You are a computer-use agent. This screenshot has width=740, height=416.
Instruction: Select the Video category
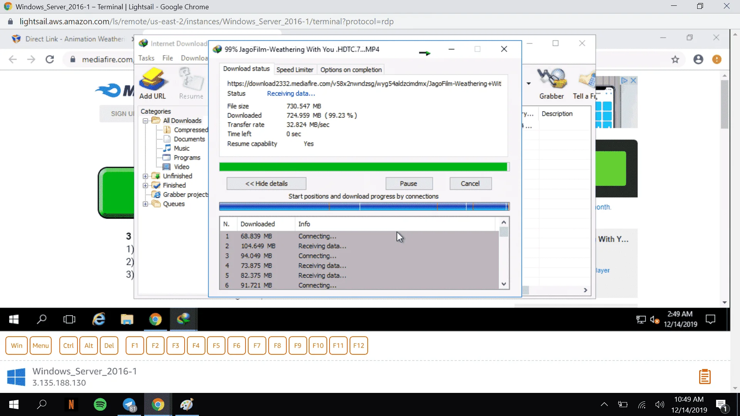tap(182, 167)
